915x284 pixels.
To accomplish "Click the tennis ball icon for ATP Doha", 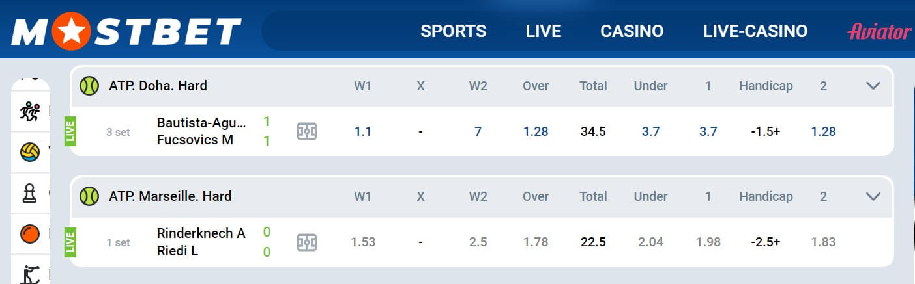I will click(89, 86).
